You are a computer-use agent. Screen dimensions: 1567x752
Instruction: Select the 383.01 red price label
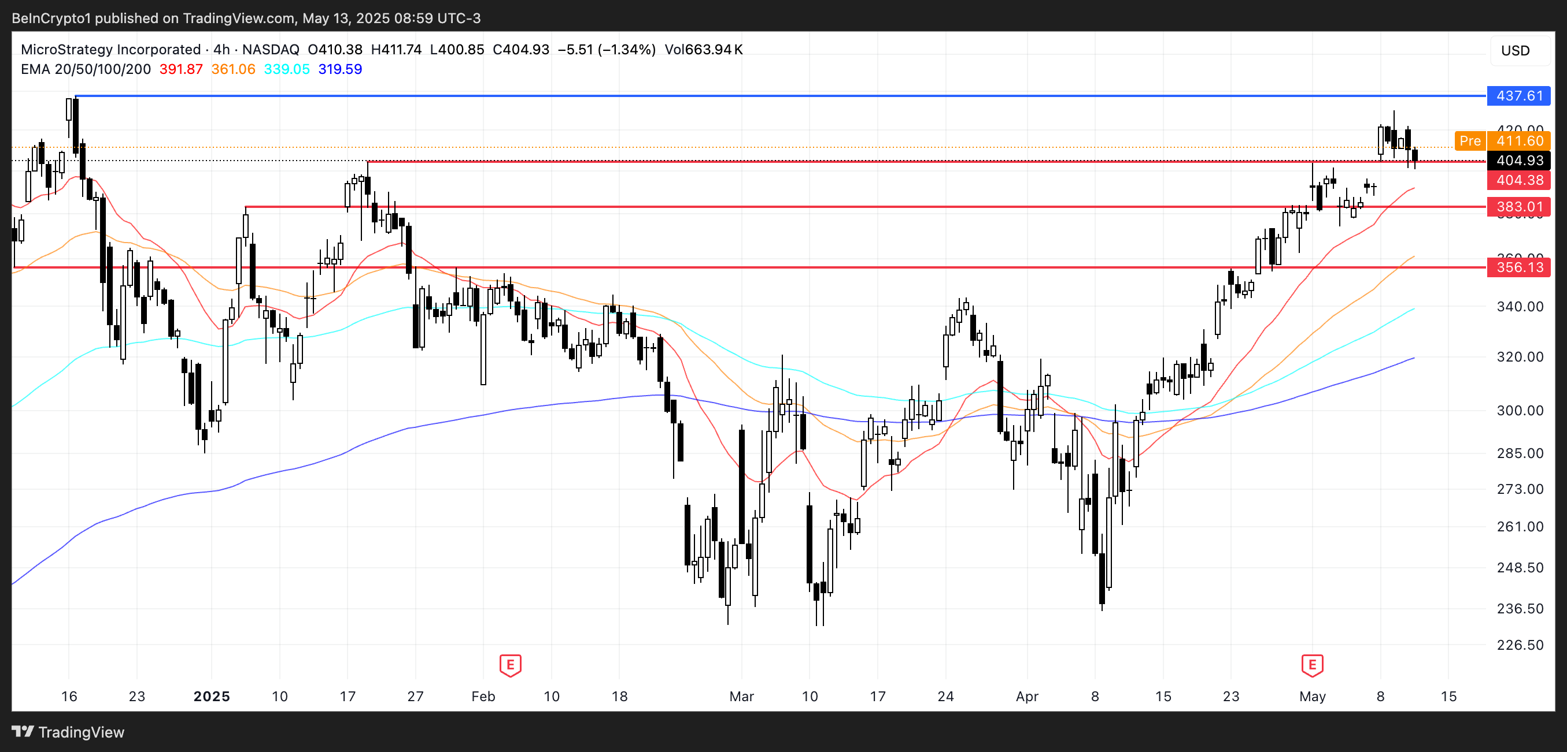[1518, 207]
